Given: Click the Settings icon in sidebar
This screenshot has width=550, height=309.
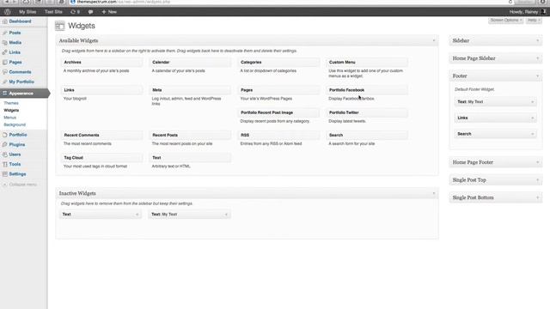Looking at the screenshot, I should pyautogui.click(x=5, y=173).
